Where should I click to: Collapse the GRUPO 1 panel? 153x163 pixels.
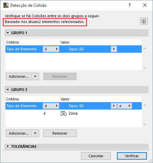7,33
